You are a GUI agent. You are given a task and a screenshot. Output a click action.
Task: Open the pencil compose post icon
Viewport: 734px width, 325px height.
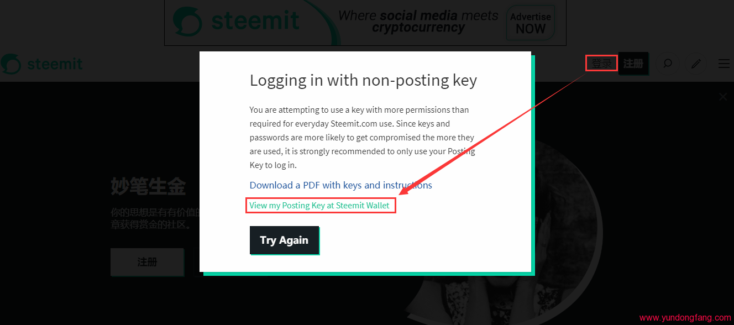696,64
